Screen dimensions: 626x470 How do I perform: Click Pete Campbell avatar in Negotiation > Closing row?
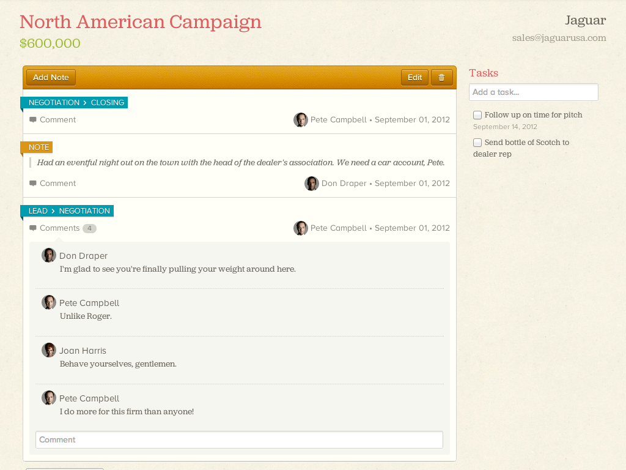pos(301,119)
